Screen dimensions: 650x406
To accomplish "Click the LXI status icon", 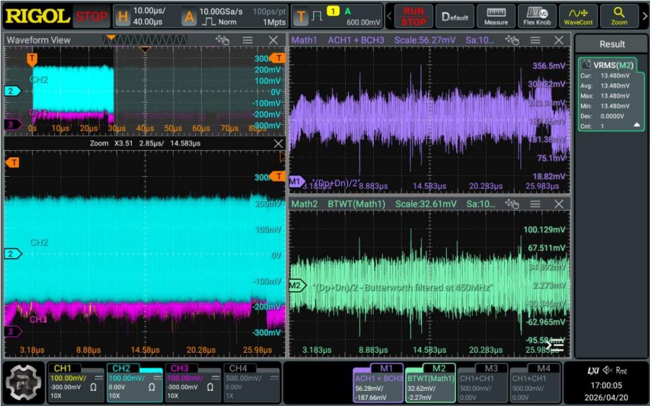I will [593, 370].
